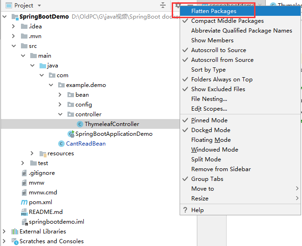Click the springbootdemo.iml file icon
The image size is (302, 246).
point(24,222)
